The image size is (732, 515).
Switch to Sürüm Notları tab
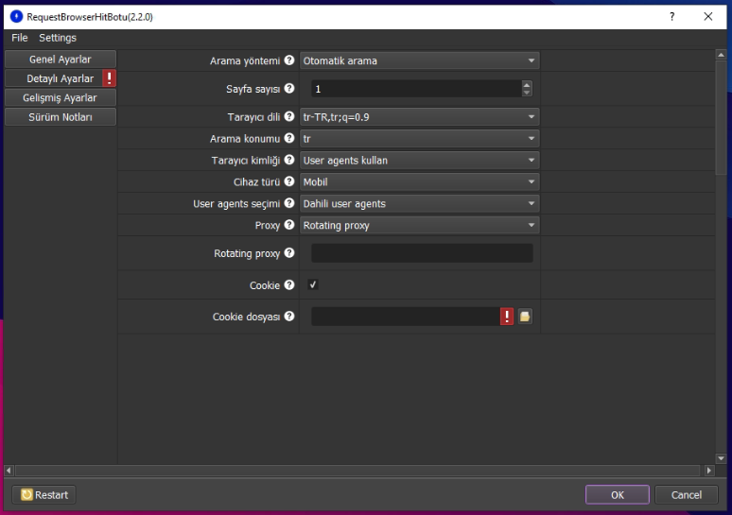click(61, 116)
